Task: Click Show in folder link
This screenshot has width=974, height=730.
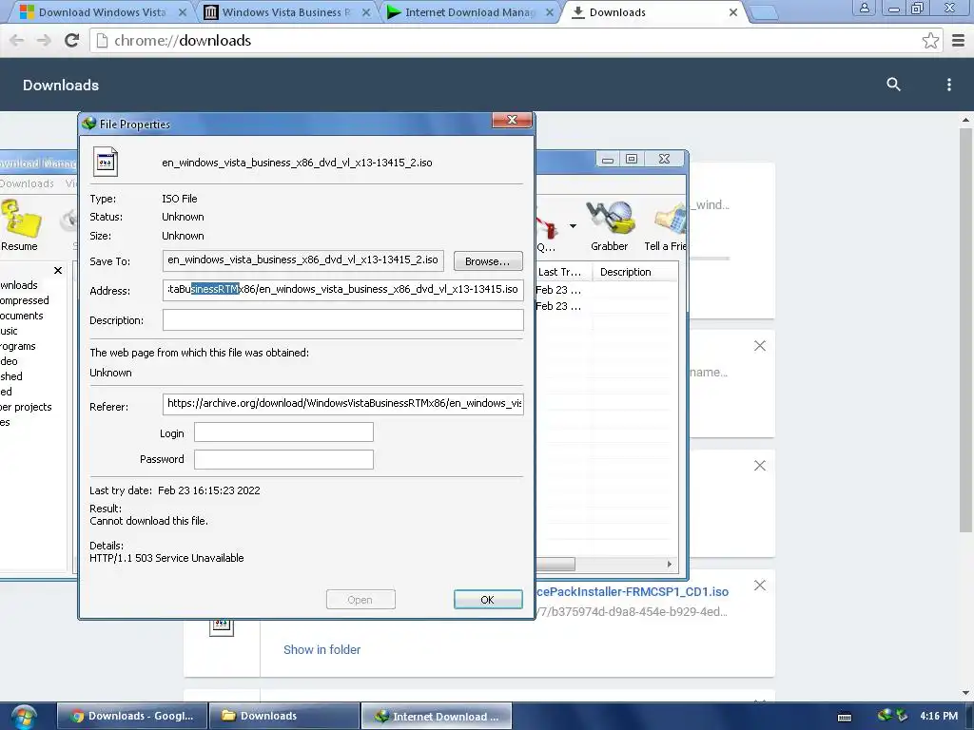Action: click(x=321, y=650)
